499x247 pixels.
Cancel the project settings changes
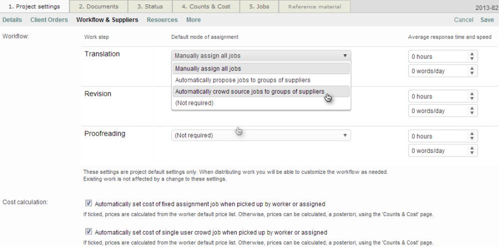coord(464,20)
